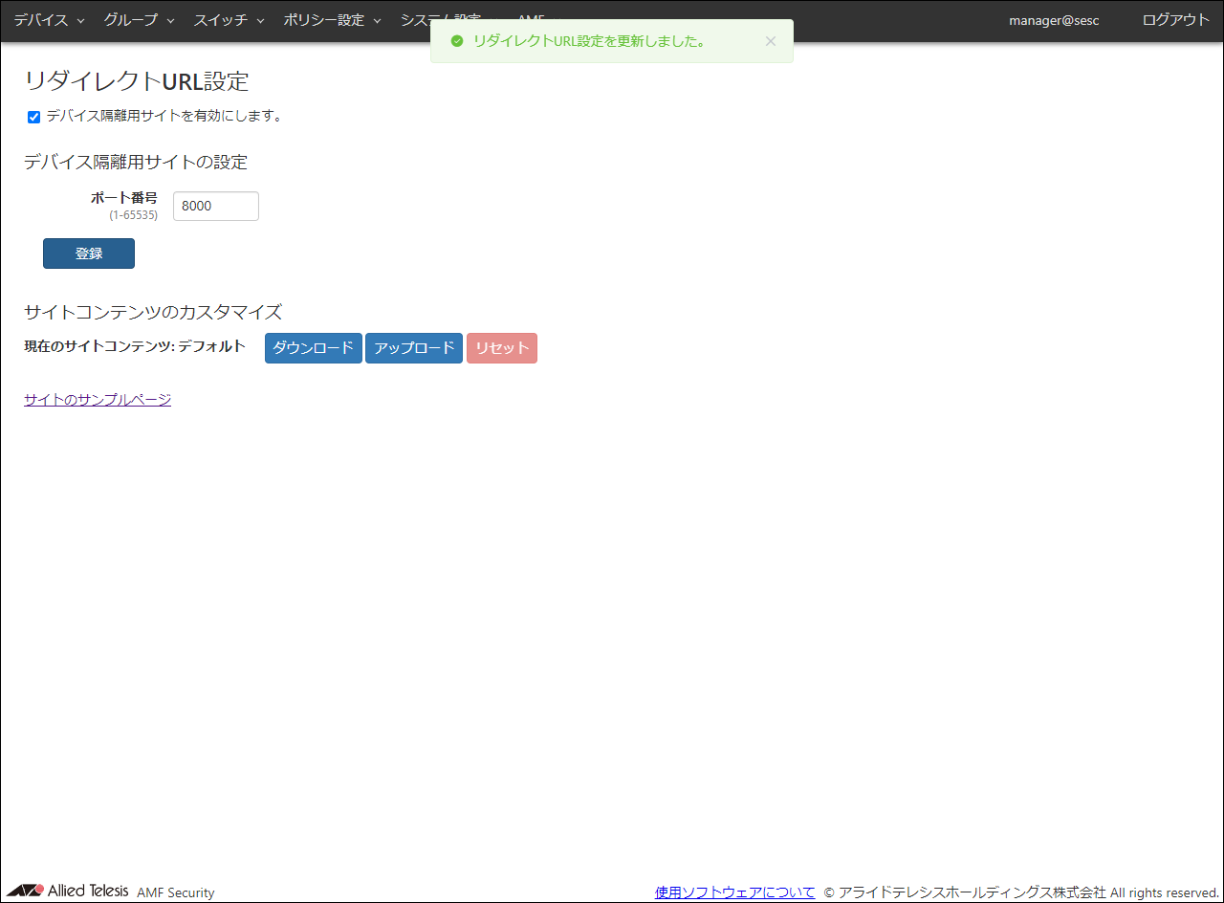Expand the スイッチ dropdown menu

[x=229, y=20]
